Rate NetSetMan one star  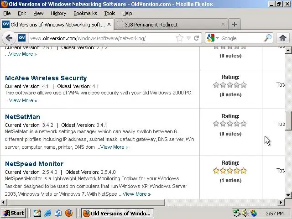216,124
